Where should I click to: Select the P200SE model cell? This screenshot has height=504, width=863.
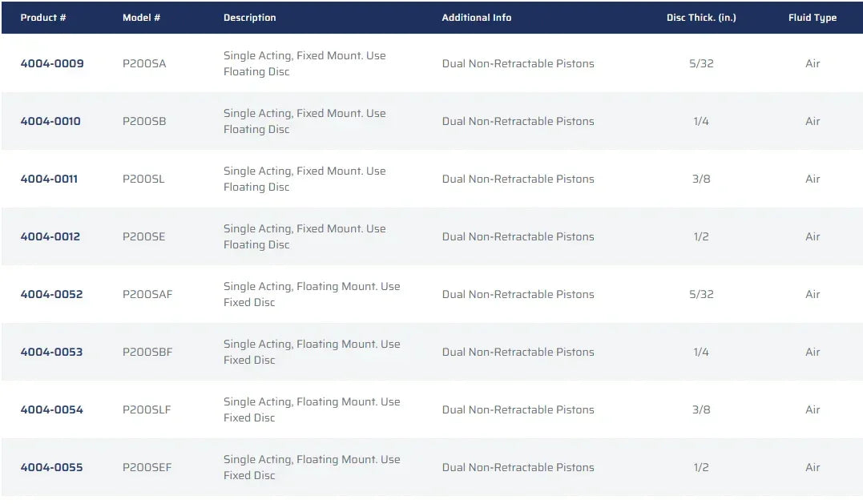pyautogui.click(x=144, y=237)
